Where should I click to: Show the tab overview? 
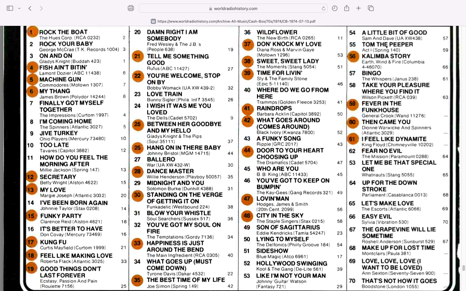click(371, 8)
